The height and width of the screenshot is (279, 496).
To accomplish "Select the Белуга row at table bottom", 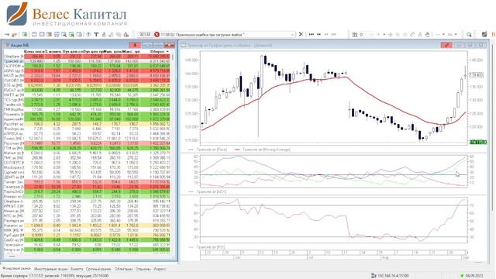I will coord(87,250).
